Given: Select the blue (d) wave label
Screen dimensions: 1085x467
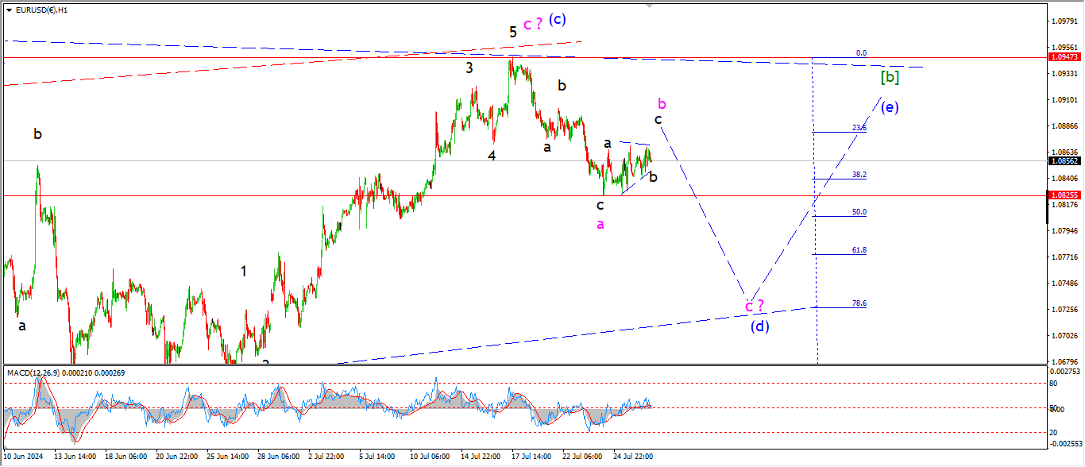Looking at the screenshot, I should click(x=759, y=325).
